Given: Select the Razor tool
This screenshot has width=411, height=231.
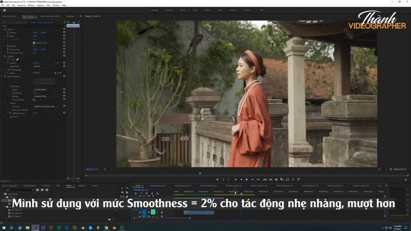Looking at the screenshot, I should (127, 193).
